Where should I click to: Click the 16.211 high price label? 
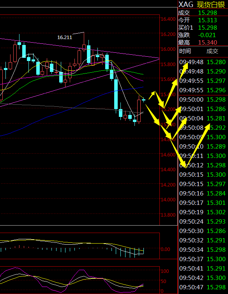(x=65, y=37)
